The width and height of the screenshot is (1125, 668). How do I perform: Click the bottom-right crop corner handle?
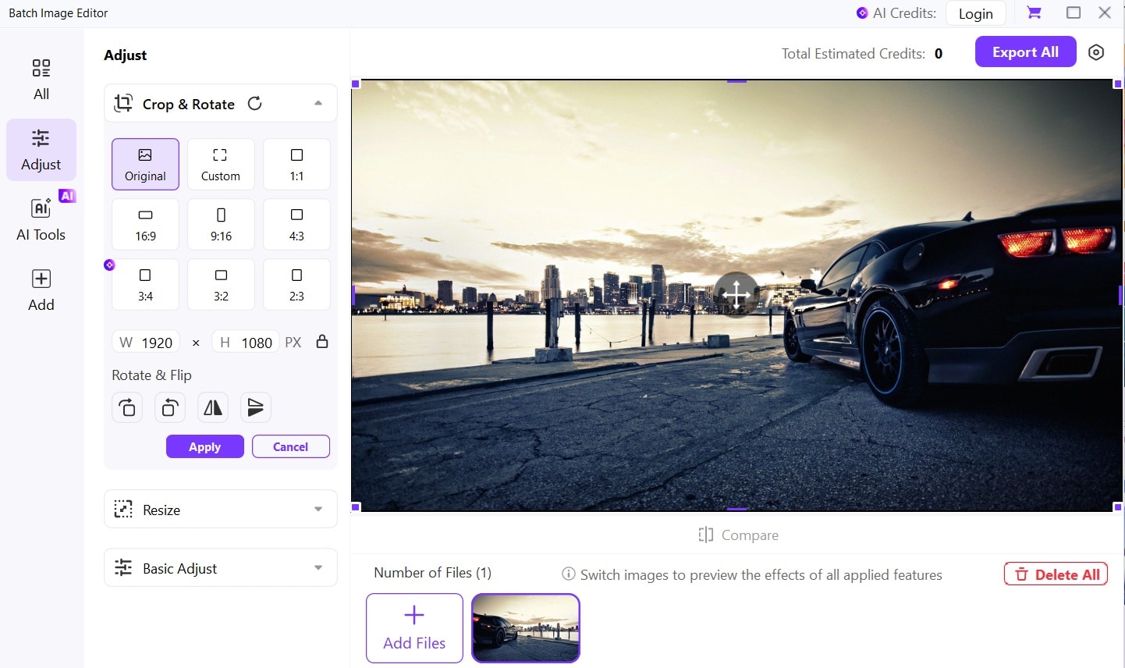[x=1118, y=507]
